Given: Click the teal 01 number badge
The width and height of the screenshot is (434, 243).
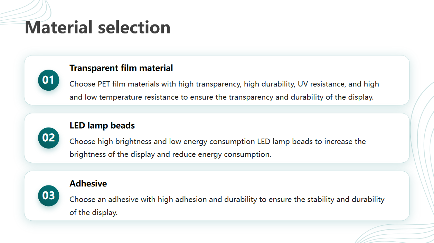Looking at the screenshot, I should point(48,80).
